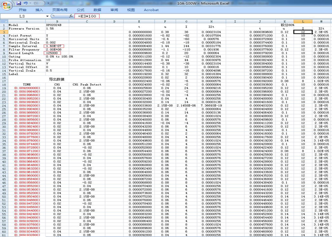Click cell E4 value 0.0000001600
The height and width of the screenshot is (237, 332).
click(139, 36)
